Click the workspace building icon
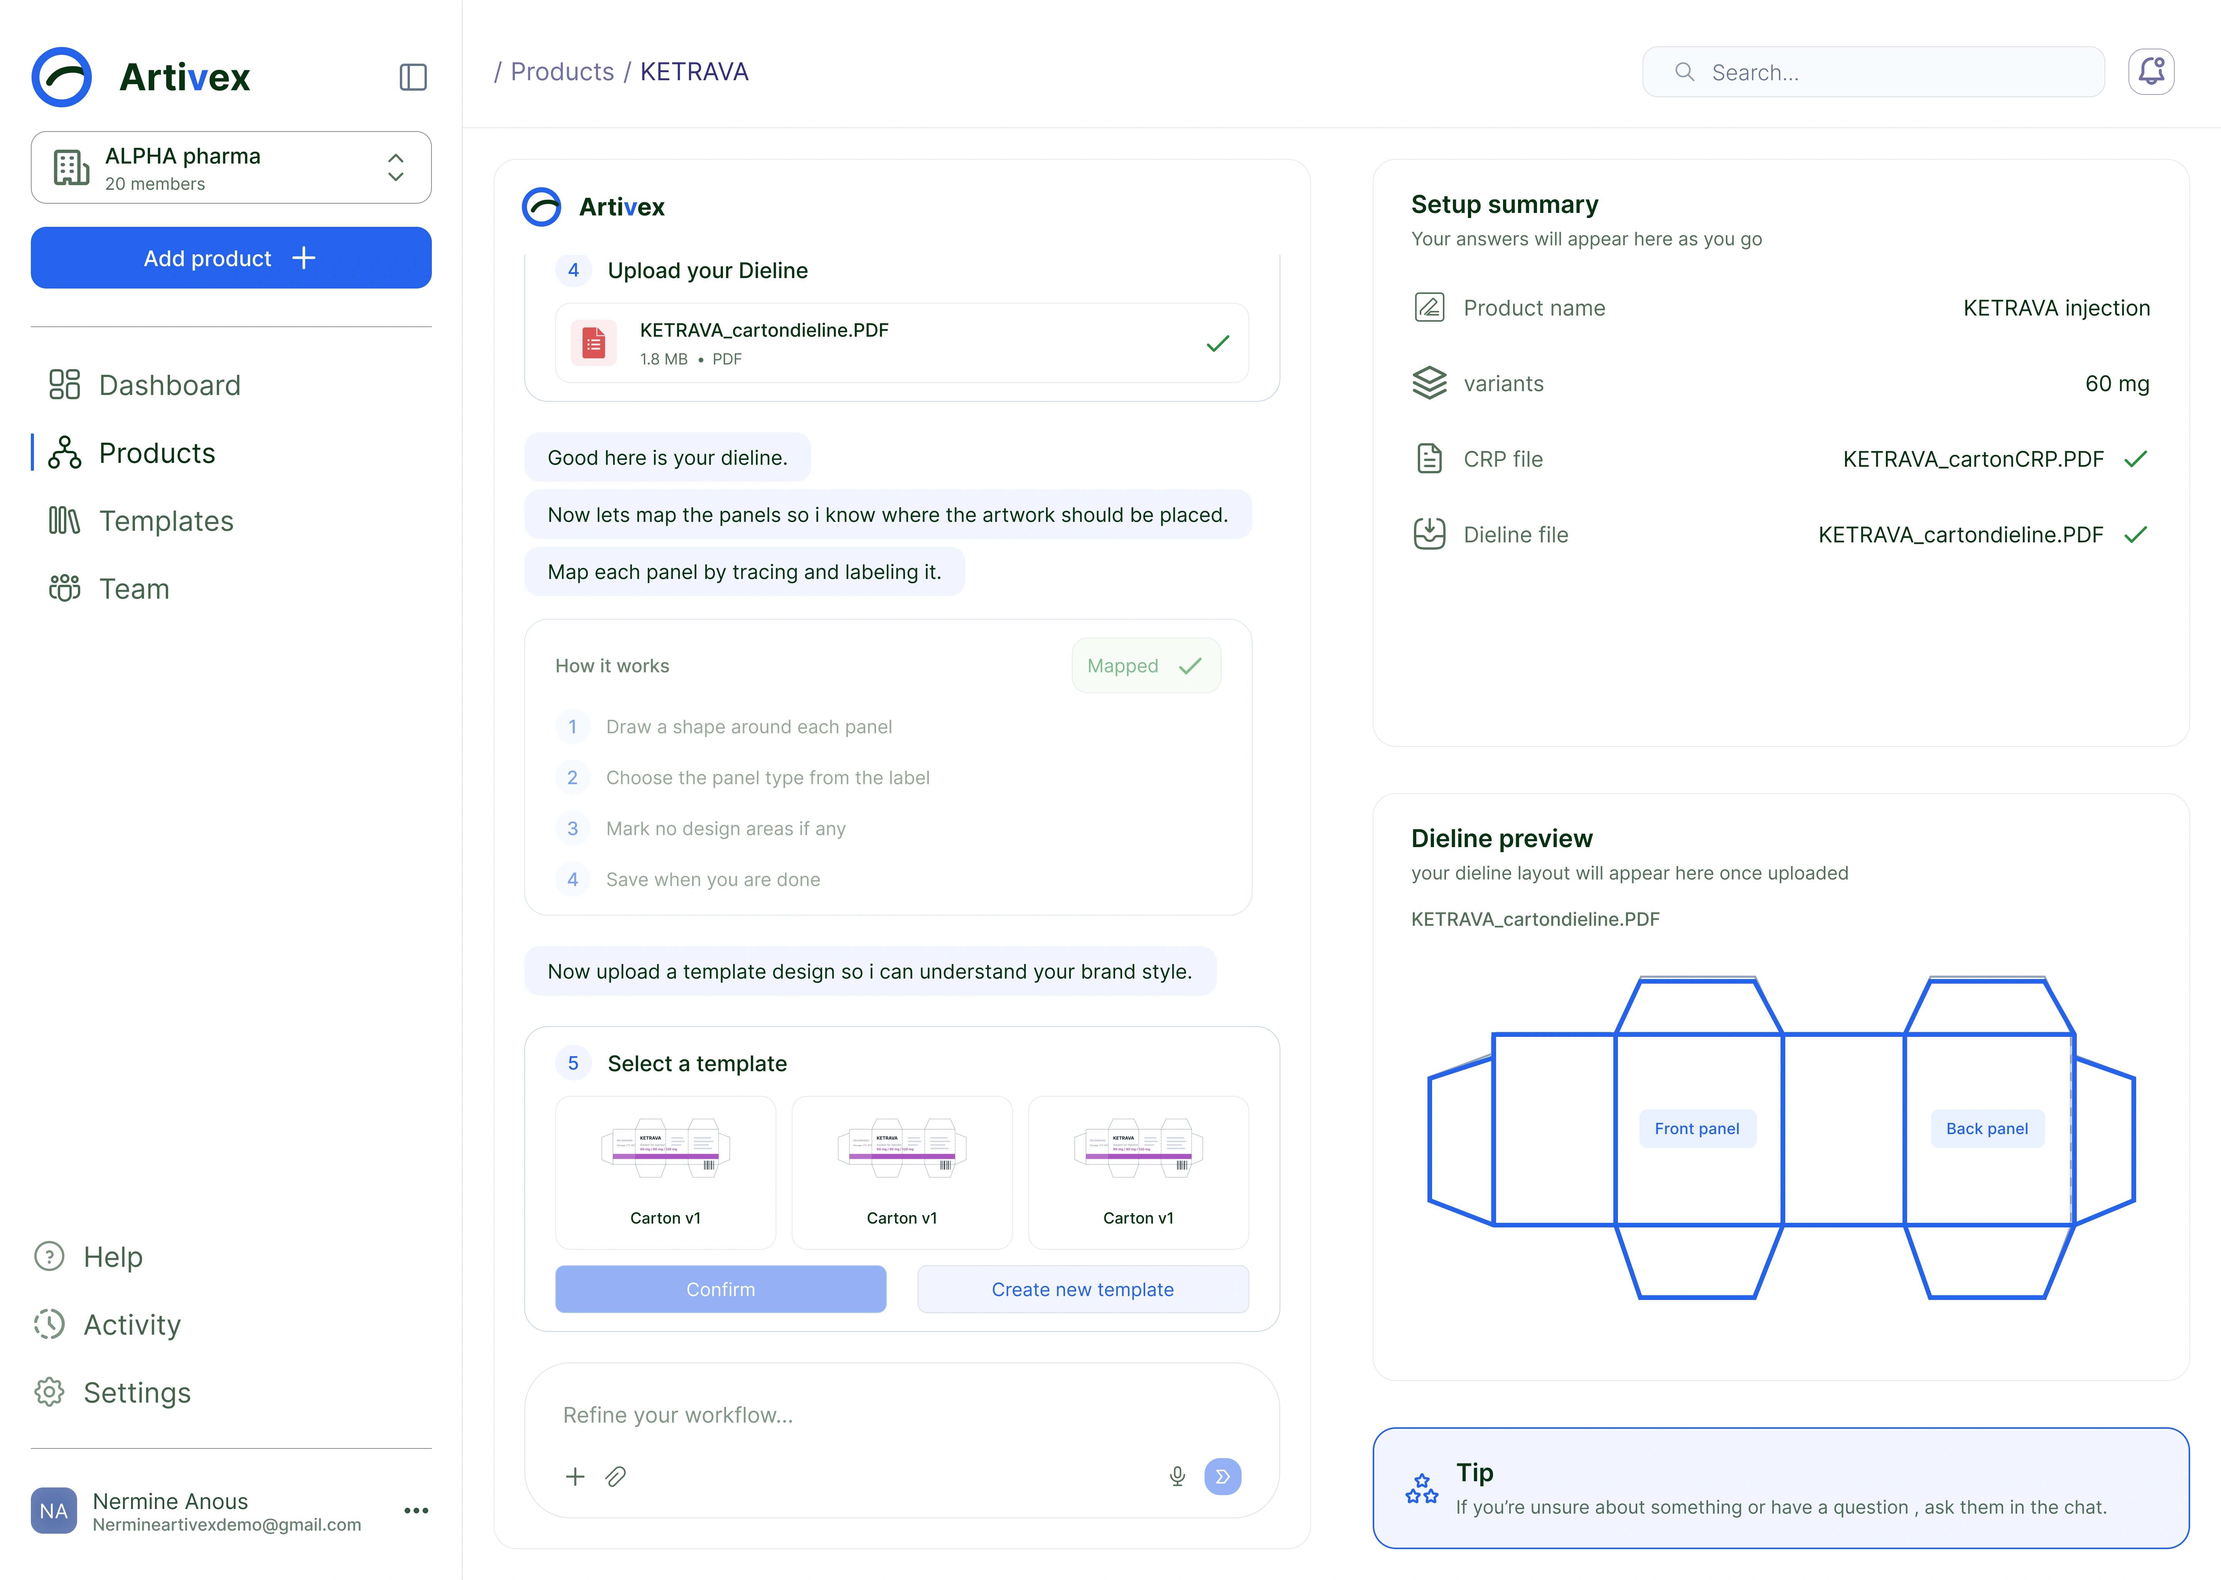Image resolution: width=2221 pixels, height=1580 pixels. click(x=71, y=167)
